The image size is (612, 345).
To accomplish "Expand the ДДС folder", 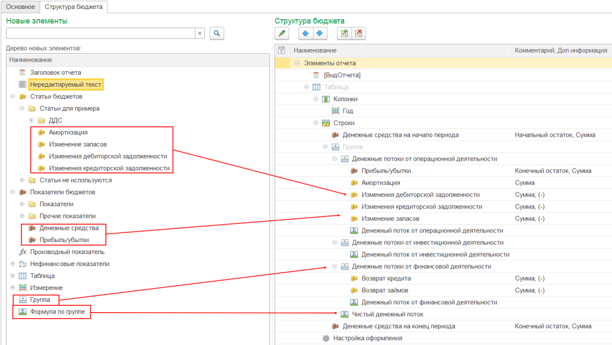I will coord(31,120).
